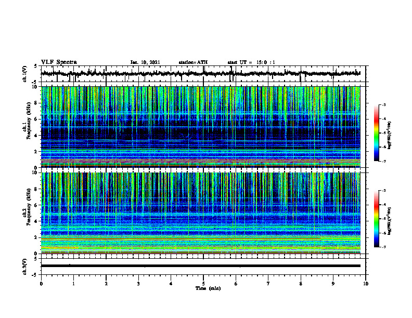Click the "4" tick on the time axis
The height and width of the screenshot is (318, 412).
[x=171, y=284]
